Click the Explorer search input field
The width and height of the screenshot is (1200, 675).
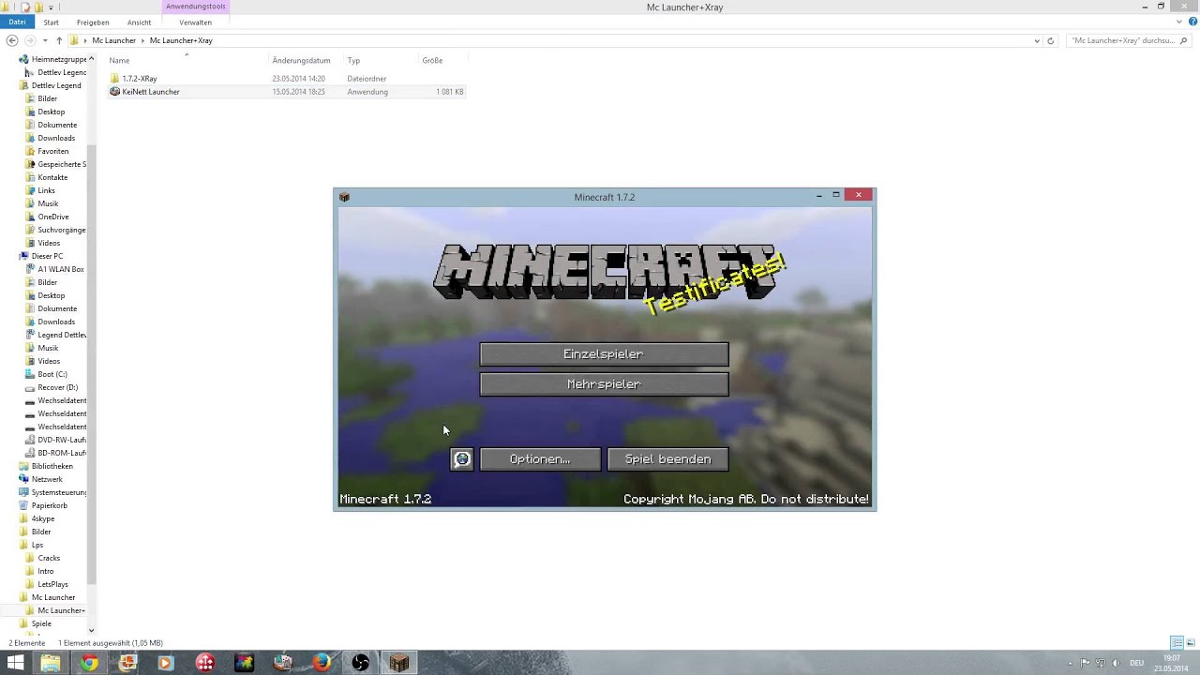pyautogui.click(x=1128, y=40)
